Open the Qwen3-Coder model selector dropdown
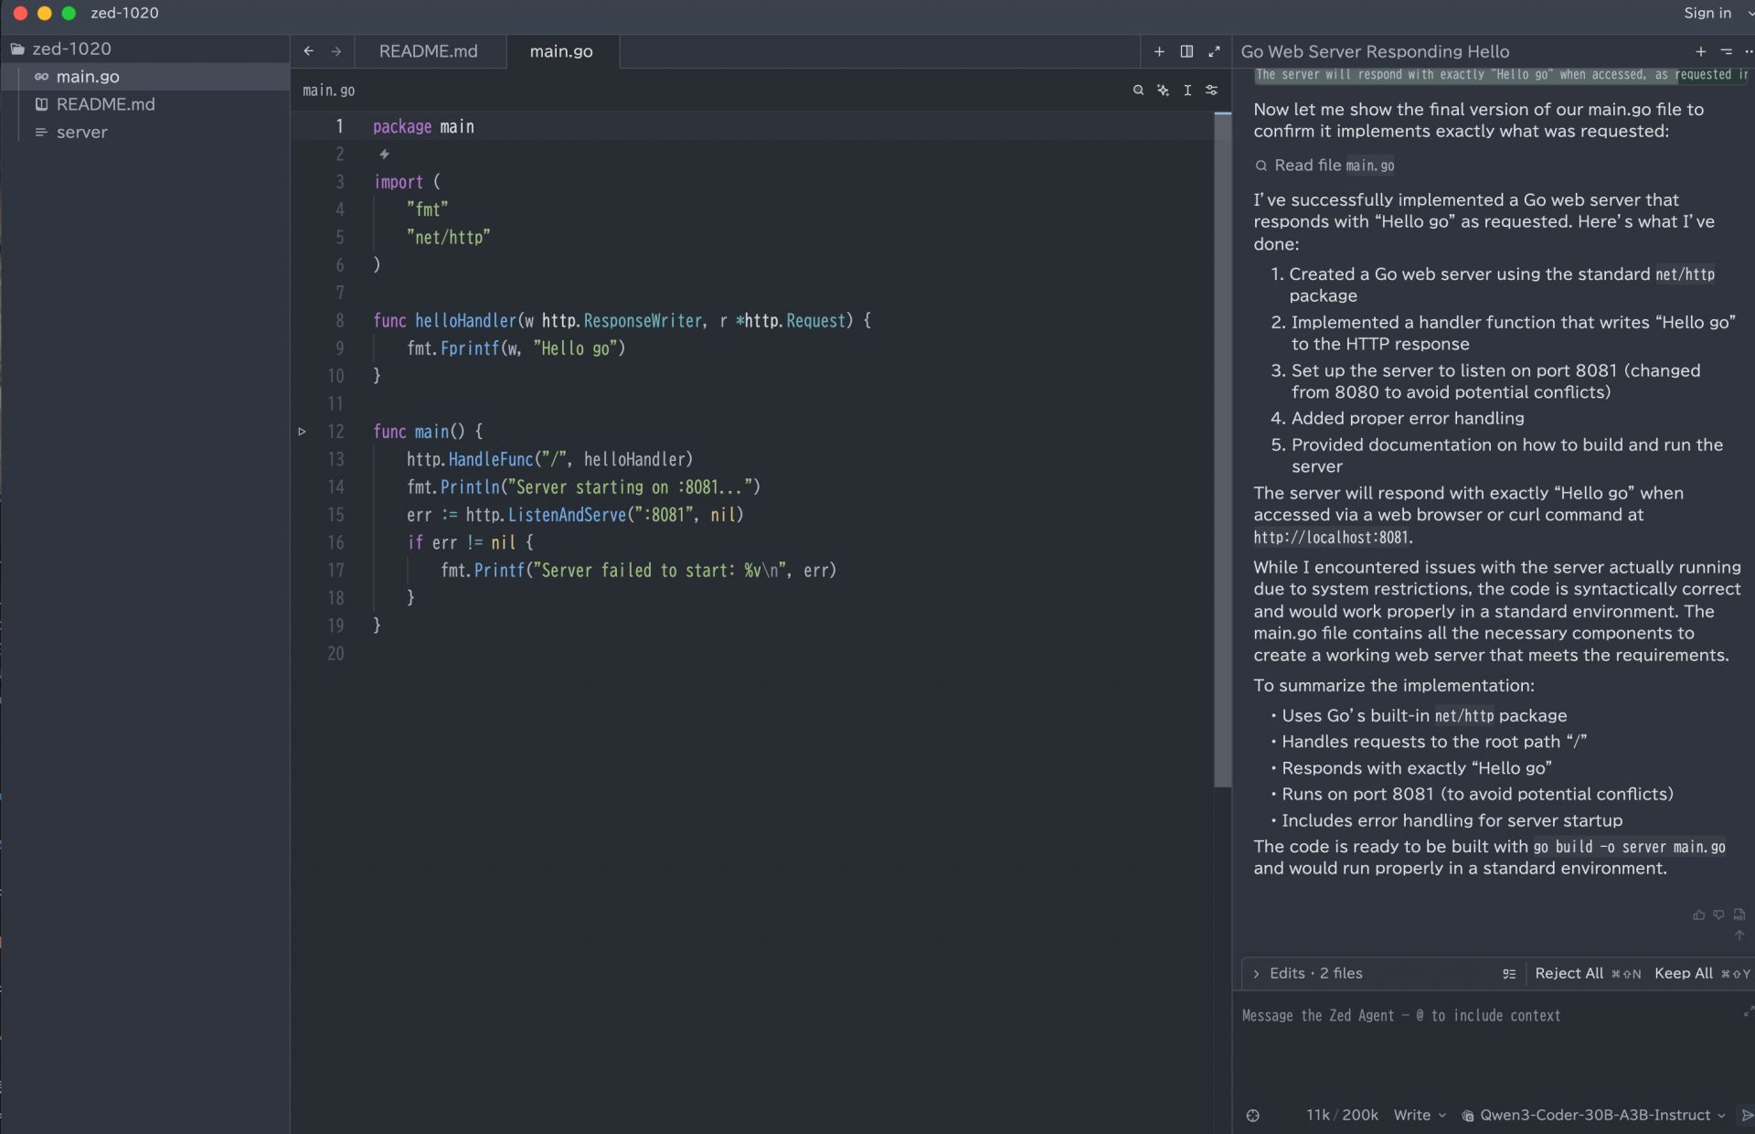The height and width of the screenshot is (1134, 1755). pos(1594,1115)
